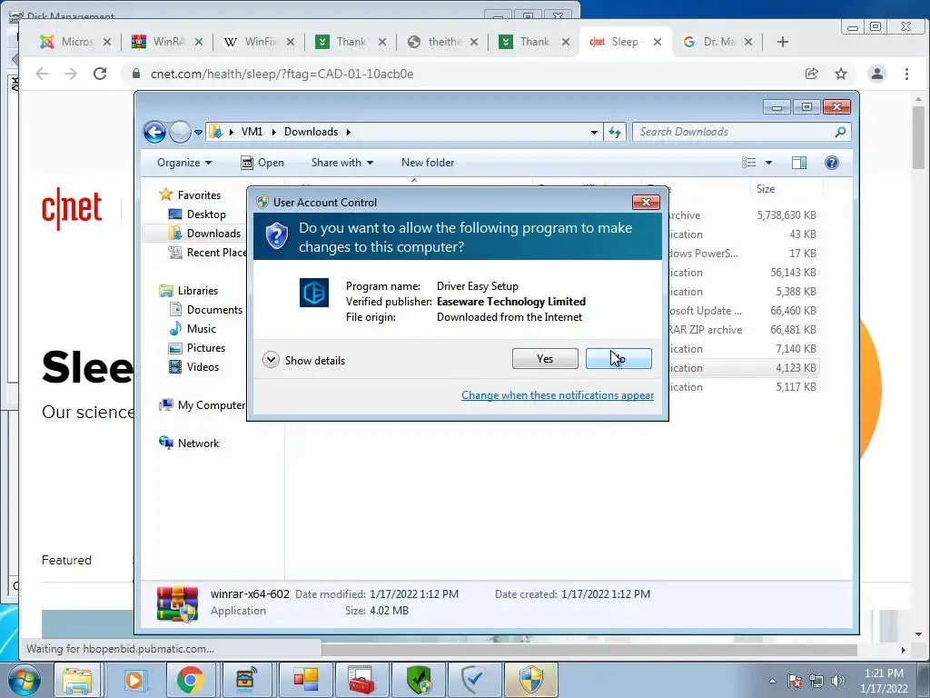Reload the CNET page in Chrome

[100, 74]
